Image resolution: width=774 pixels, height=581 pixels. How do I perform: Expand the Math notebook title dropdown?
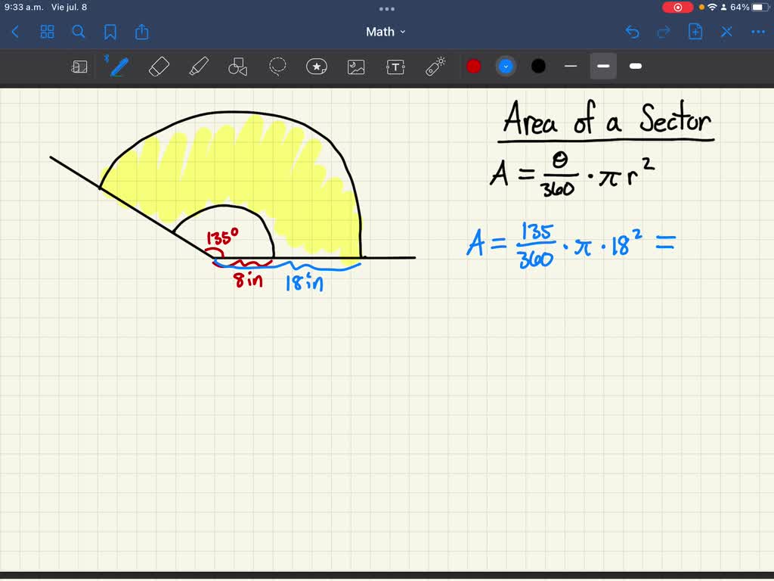[386, 32]
